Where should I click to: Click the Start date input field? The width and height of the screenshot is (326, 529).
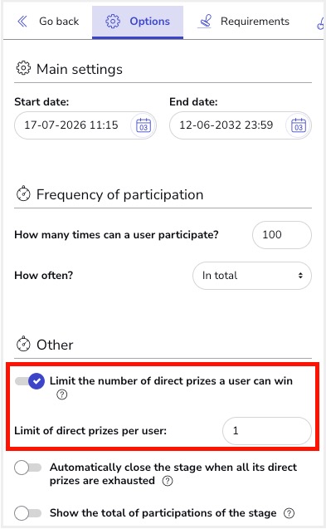[85, 125]
